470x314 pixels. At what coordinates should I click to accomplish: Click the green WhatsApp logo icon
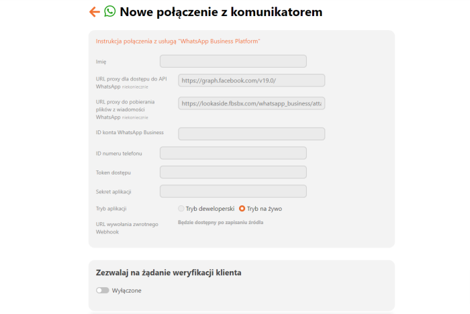(109, 11)
